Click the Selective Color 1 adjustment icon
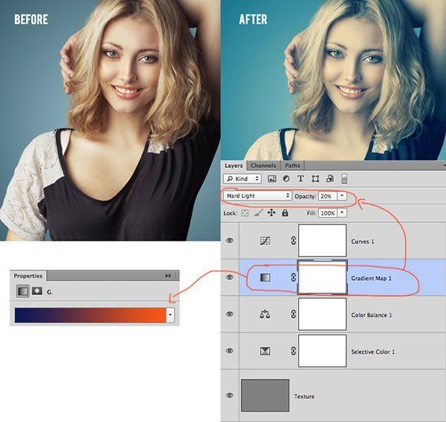Screen dimensions: 446x422 (265, 351)
